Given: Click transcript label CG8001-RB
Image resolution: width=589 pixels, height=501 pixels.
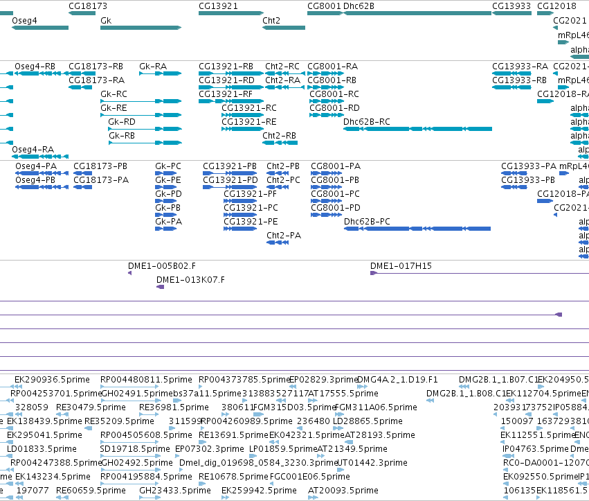Looking at the screenshot, I should (x=332, y=80).
